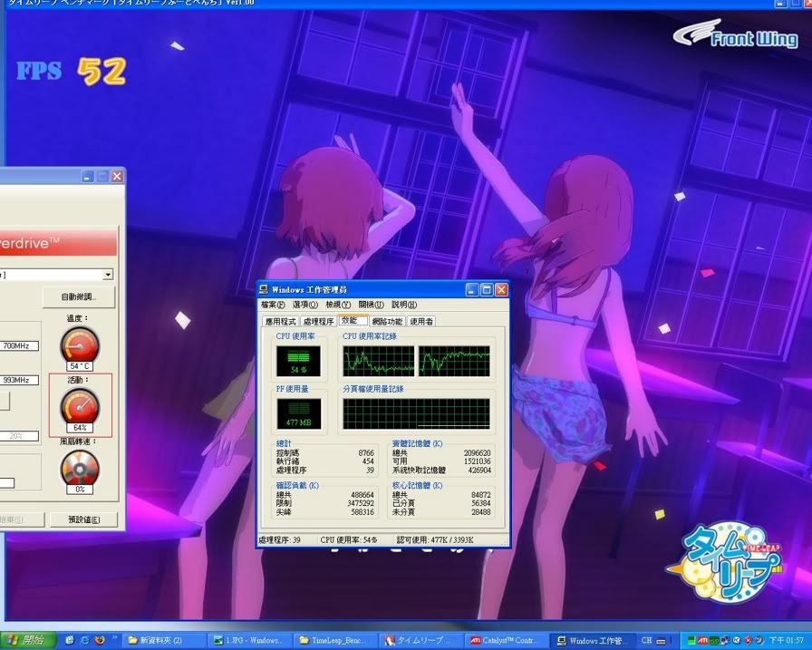Click the ATI tray icon
The width and height of the screenshot is (812, 650).
coord(702,641)
